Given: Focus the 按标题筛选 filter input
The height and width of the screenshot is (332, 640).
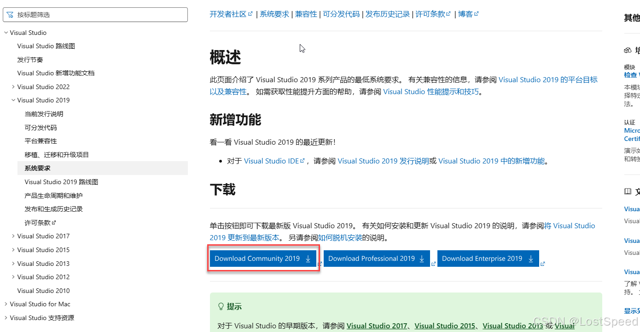Looking at the screenshot, I should pyautogui.click(x=95, y=15).
